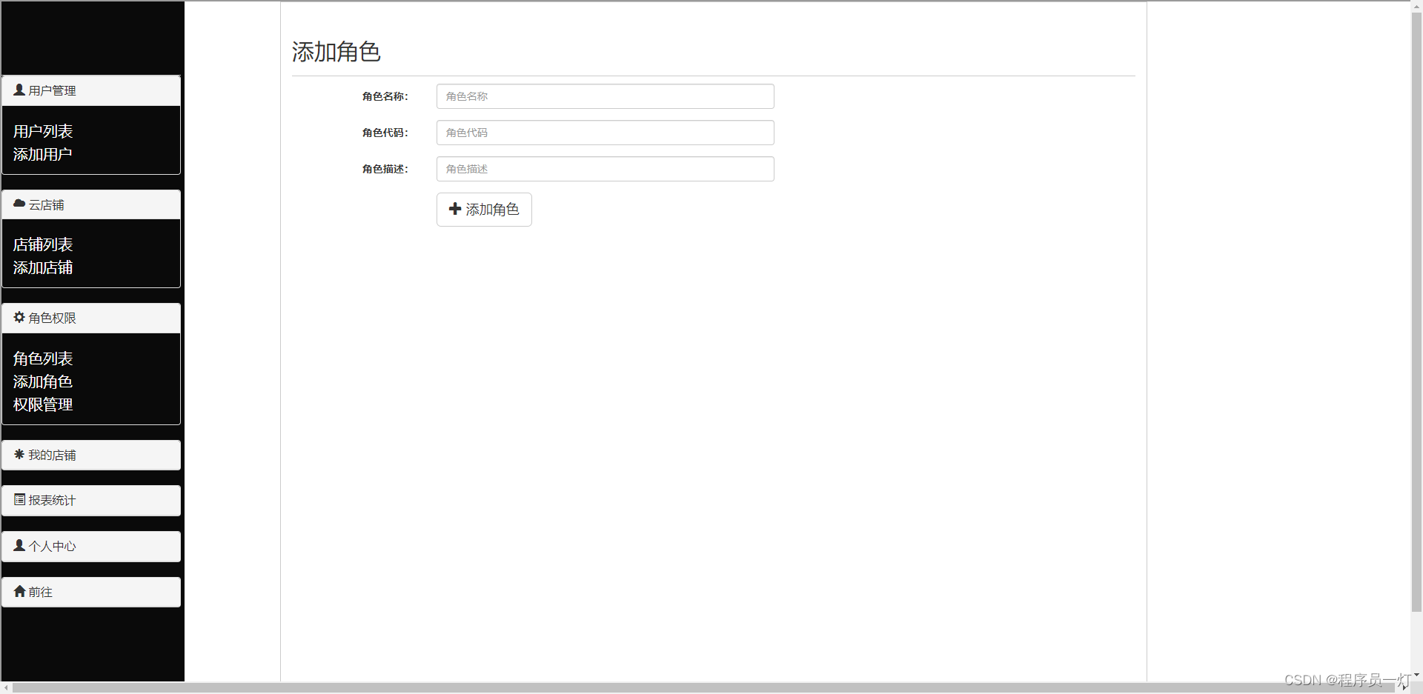
Task: Expand the 报表统计 panel
Action: click(91, 500)
